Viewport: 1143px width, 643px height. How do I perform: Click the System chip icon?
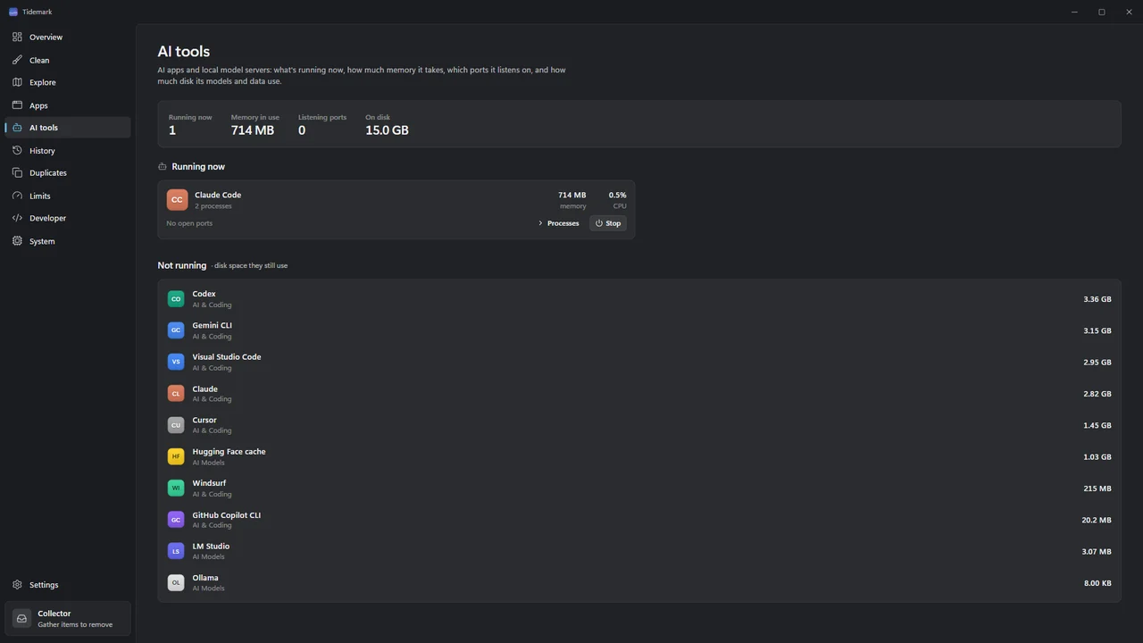pyautogui.click(x=17, y=241)
